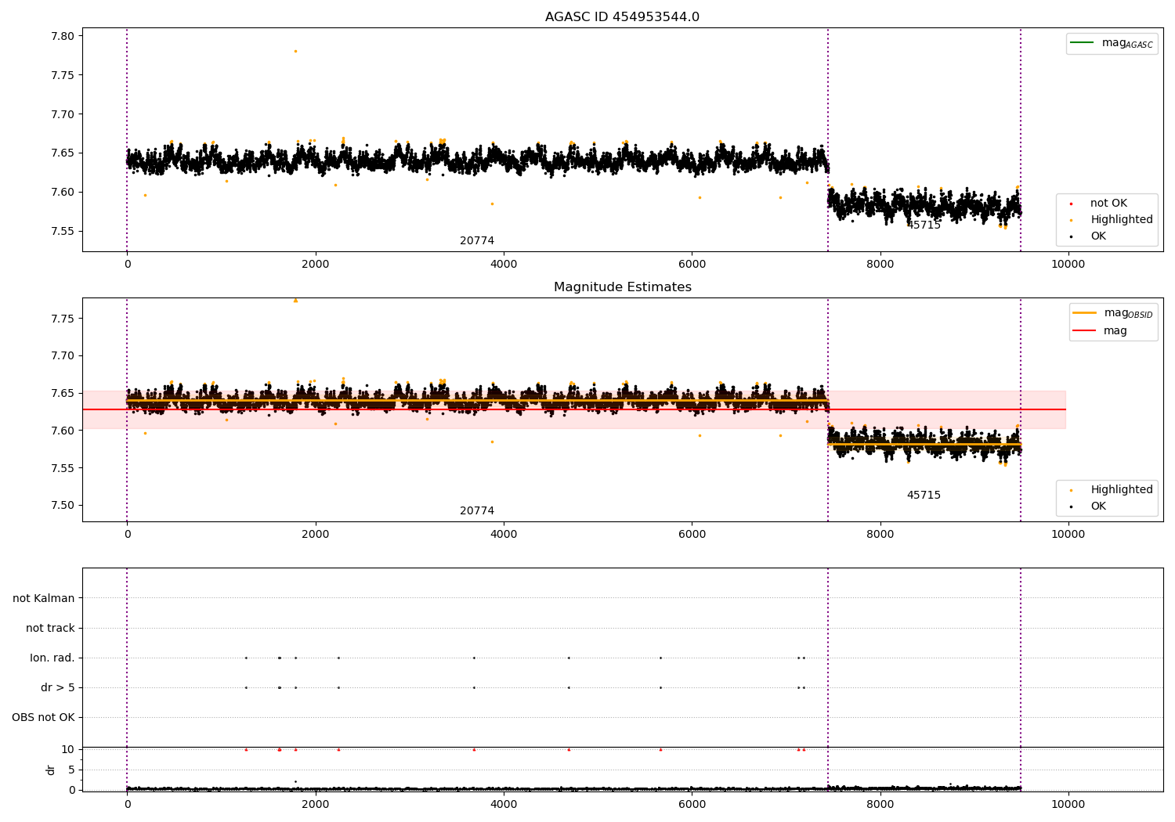
Task: Select the mag OBSID legend entry
Action: [1113, 313]
